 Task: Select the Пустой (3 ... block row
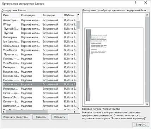[x=40, y=29]
